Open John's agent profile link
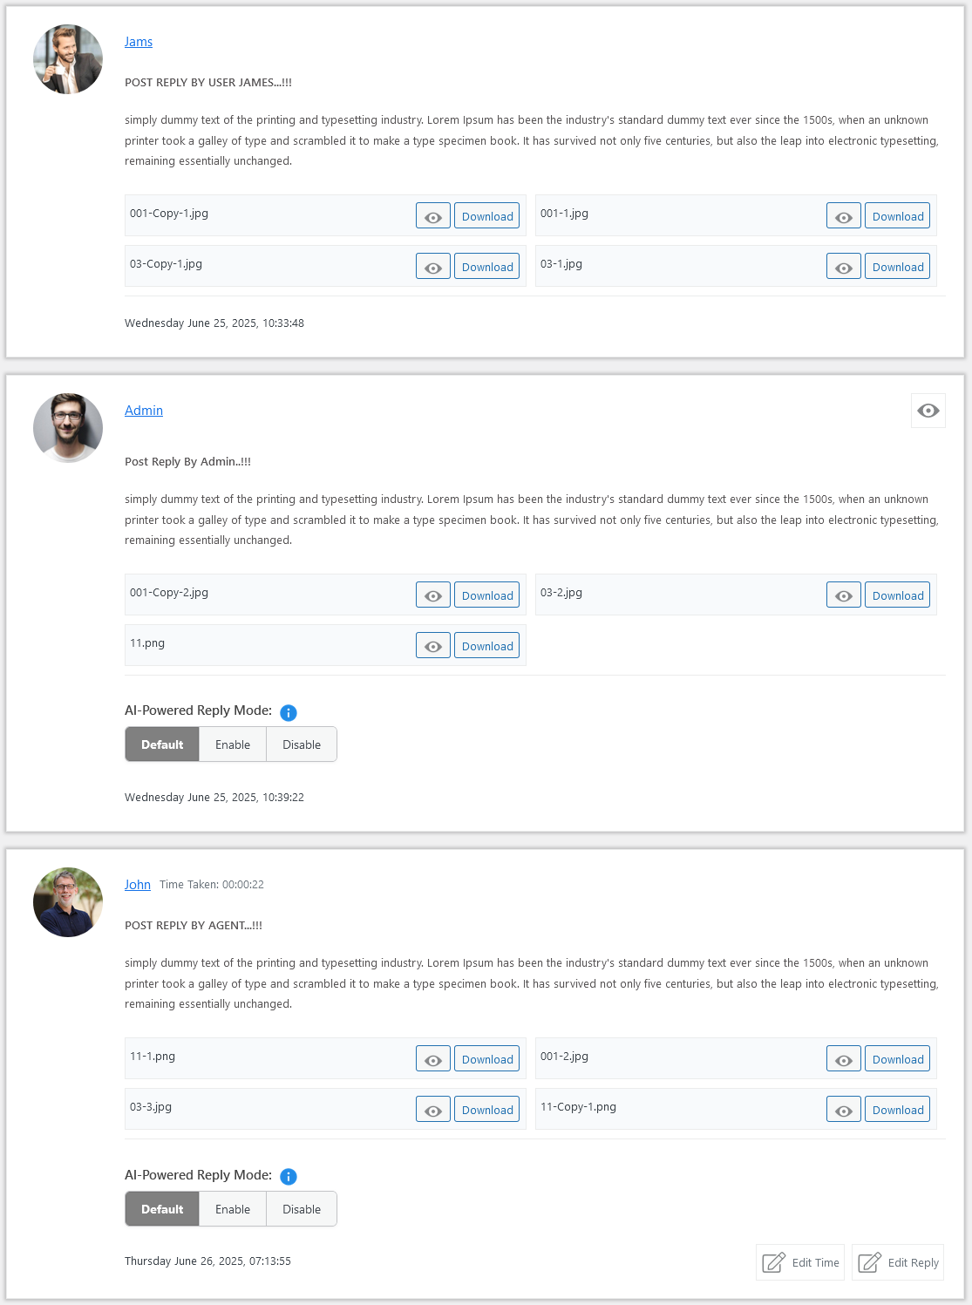The image size is (972, 1305). click(138, 884)
